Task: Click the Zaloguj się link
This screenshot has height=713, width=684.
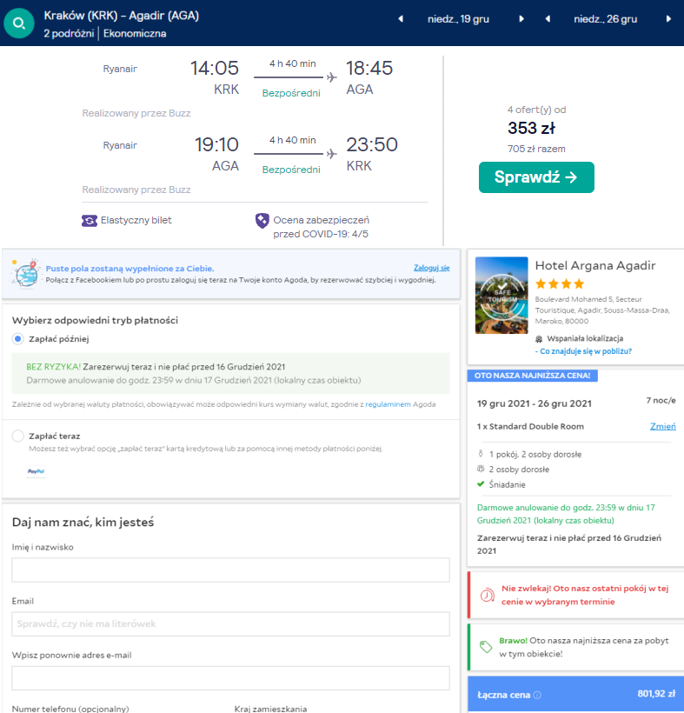Action: point(431,268)
